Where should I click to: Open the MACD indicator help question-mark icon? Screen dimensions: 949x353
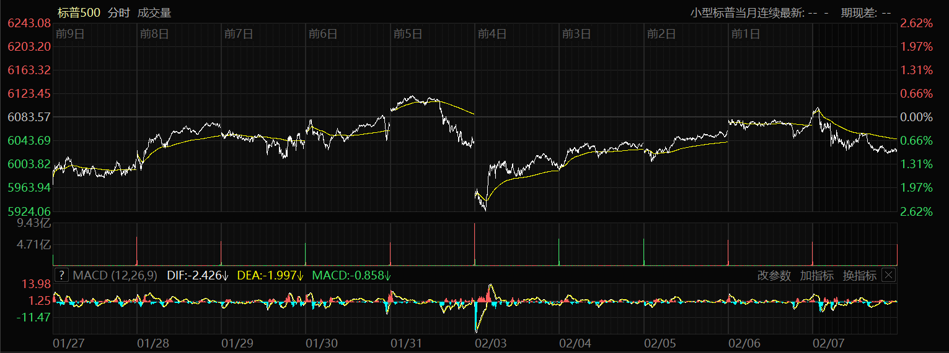61,275
